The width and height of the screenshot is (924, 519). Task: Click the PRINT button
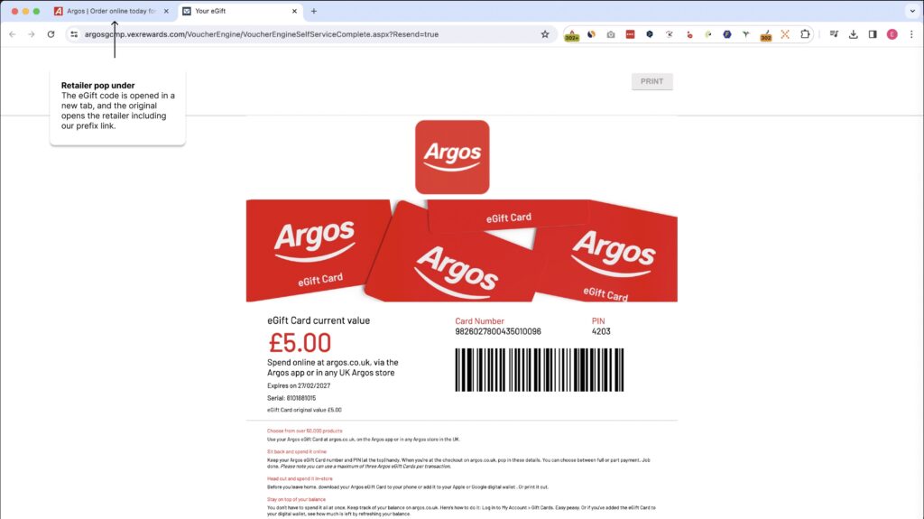point(651,81)
